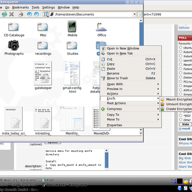192x192 pixels.
Task: Open the Bookmarks menu
Action: 21,7
